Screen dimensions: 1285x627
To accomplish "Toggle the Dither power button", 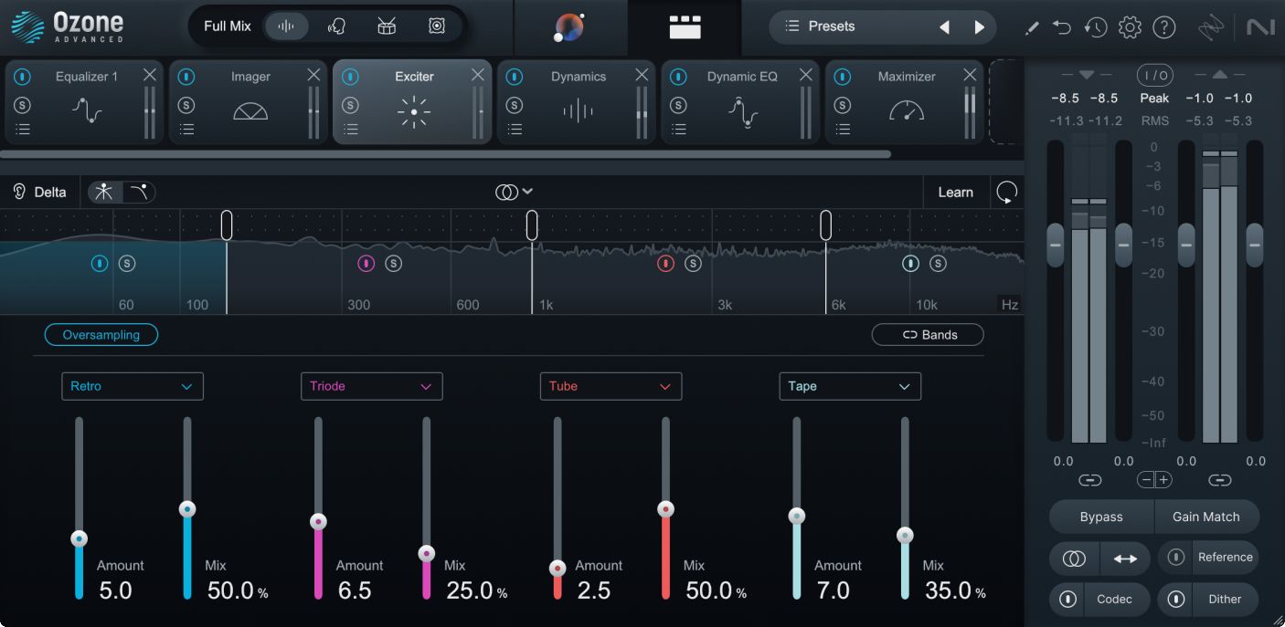I will (1175, 600).
